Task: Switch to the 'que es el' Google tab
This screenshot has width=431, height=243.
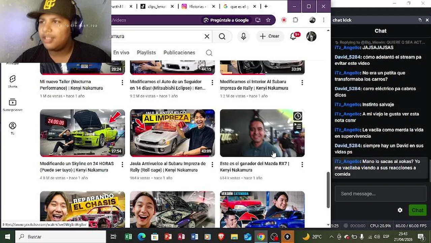Action: [239, 6]
